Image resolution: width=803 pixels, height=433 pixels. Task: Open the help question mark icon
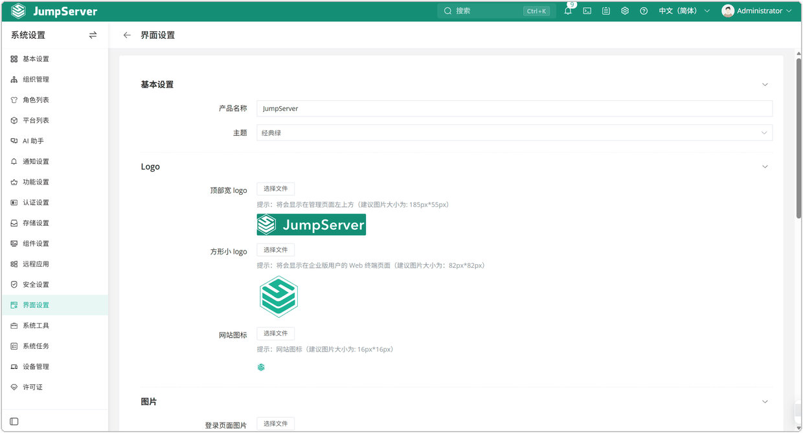(644, 11)
